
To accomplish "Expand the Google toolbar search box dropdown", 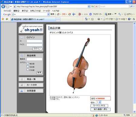I will (x=48, y=14).
